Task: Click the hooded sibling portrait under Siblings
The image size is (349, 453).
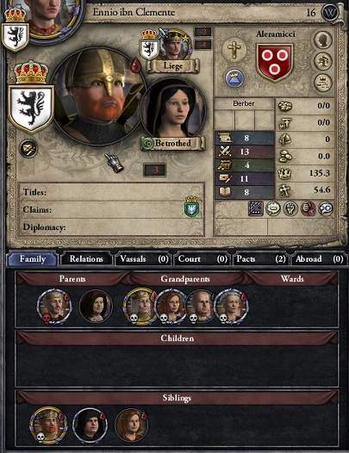Action: coord(90,425)
